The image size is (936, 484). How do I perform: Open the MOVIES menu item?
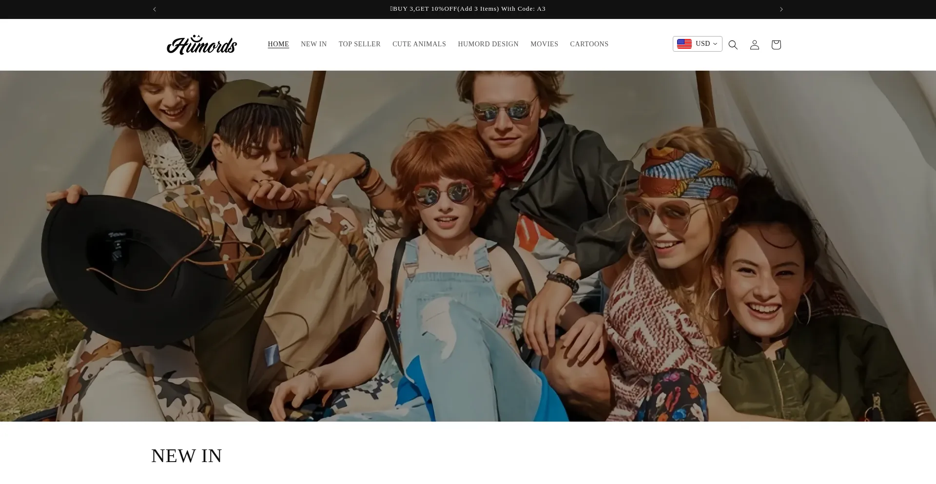[x=544, y=44]
